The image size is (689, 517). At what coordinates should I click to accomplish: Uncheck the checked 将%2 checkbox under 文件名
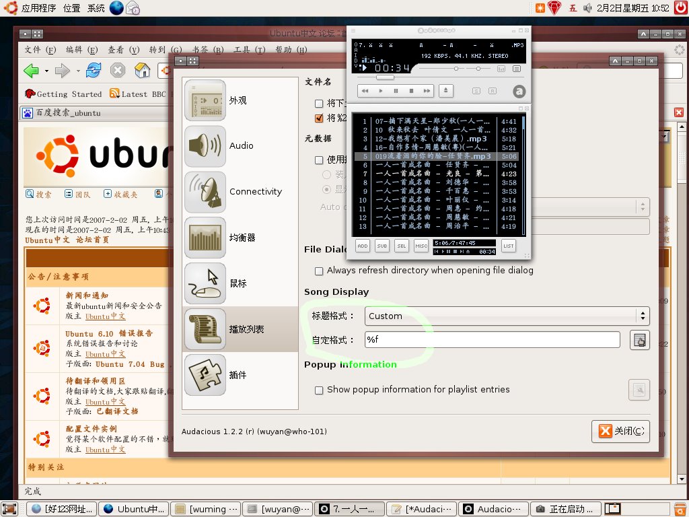[x=319, y=118]
